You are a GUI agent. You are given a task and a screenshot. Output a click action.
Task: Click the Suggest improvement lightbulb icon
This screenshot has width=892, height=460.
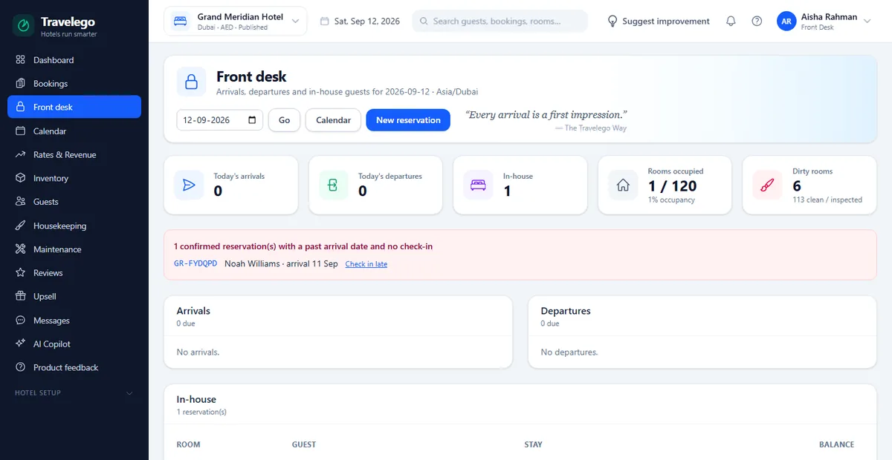(613, 22)
